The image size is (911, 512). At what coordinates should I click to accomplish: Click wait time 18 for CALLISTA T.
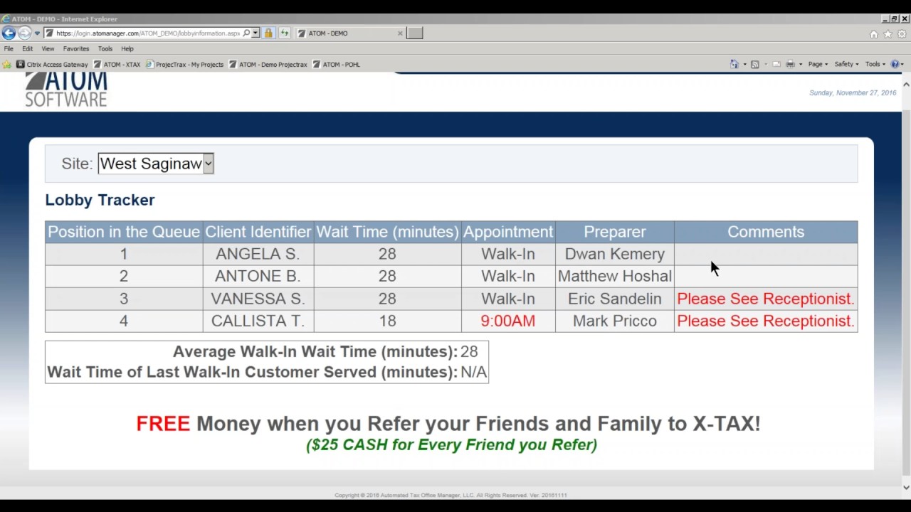click(387, 321)
